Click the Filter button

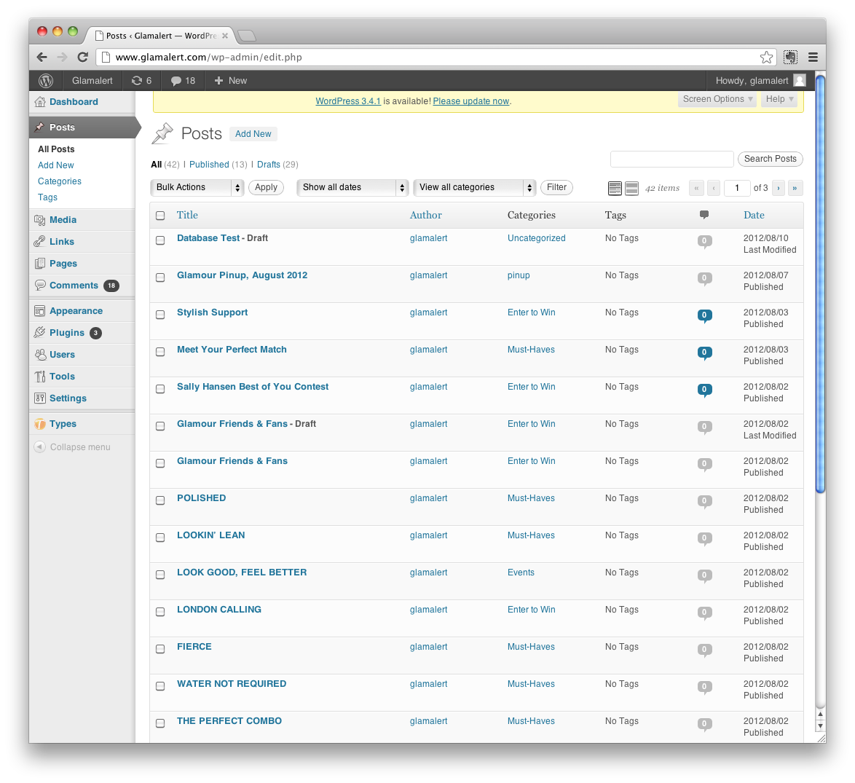[x=556, y=188]
